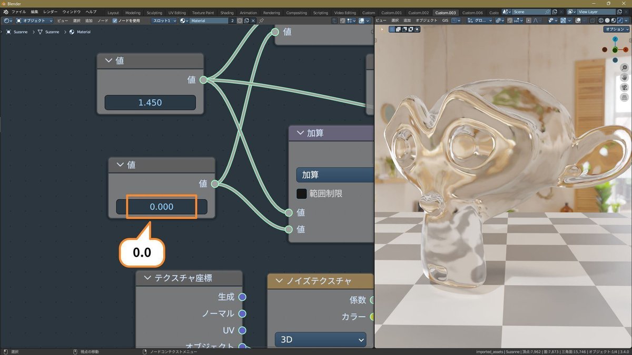
Task: Open the 編集 menu
Action: (34, 12)
